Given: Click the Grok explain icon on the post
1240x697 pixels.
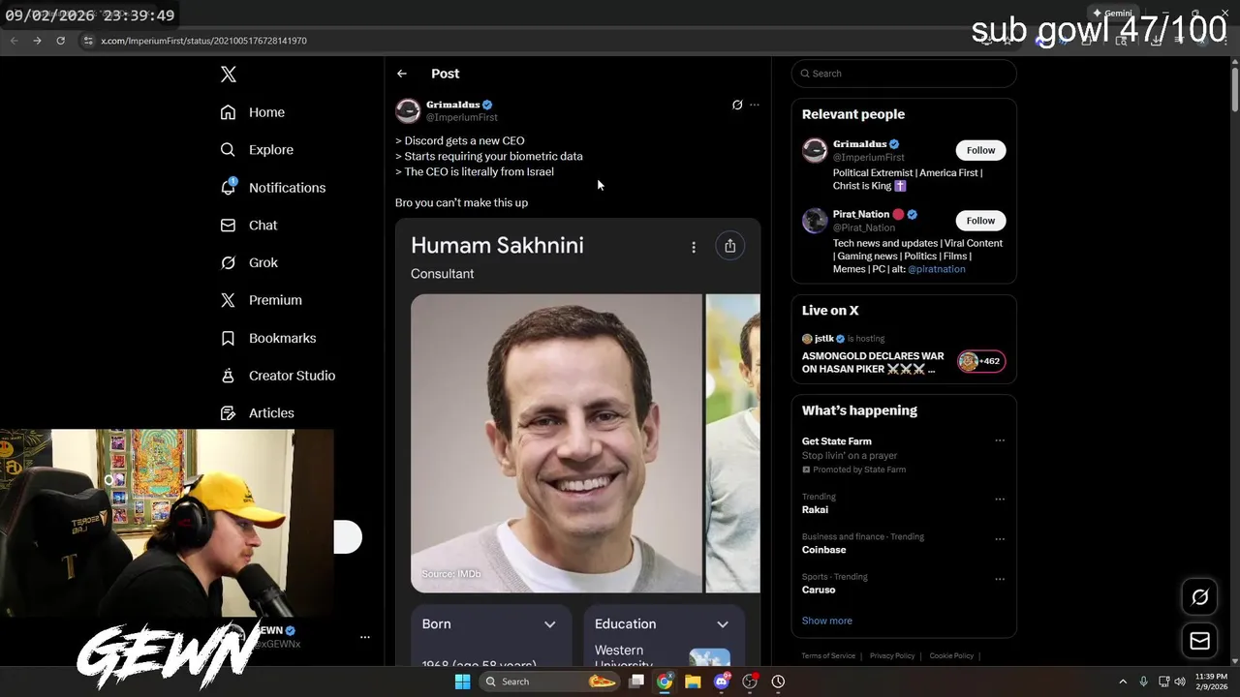Looking at the screenshot, I should (x=737, y=105).
